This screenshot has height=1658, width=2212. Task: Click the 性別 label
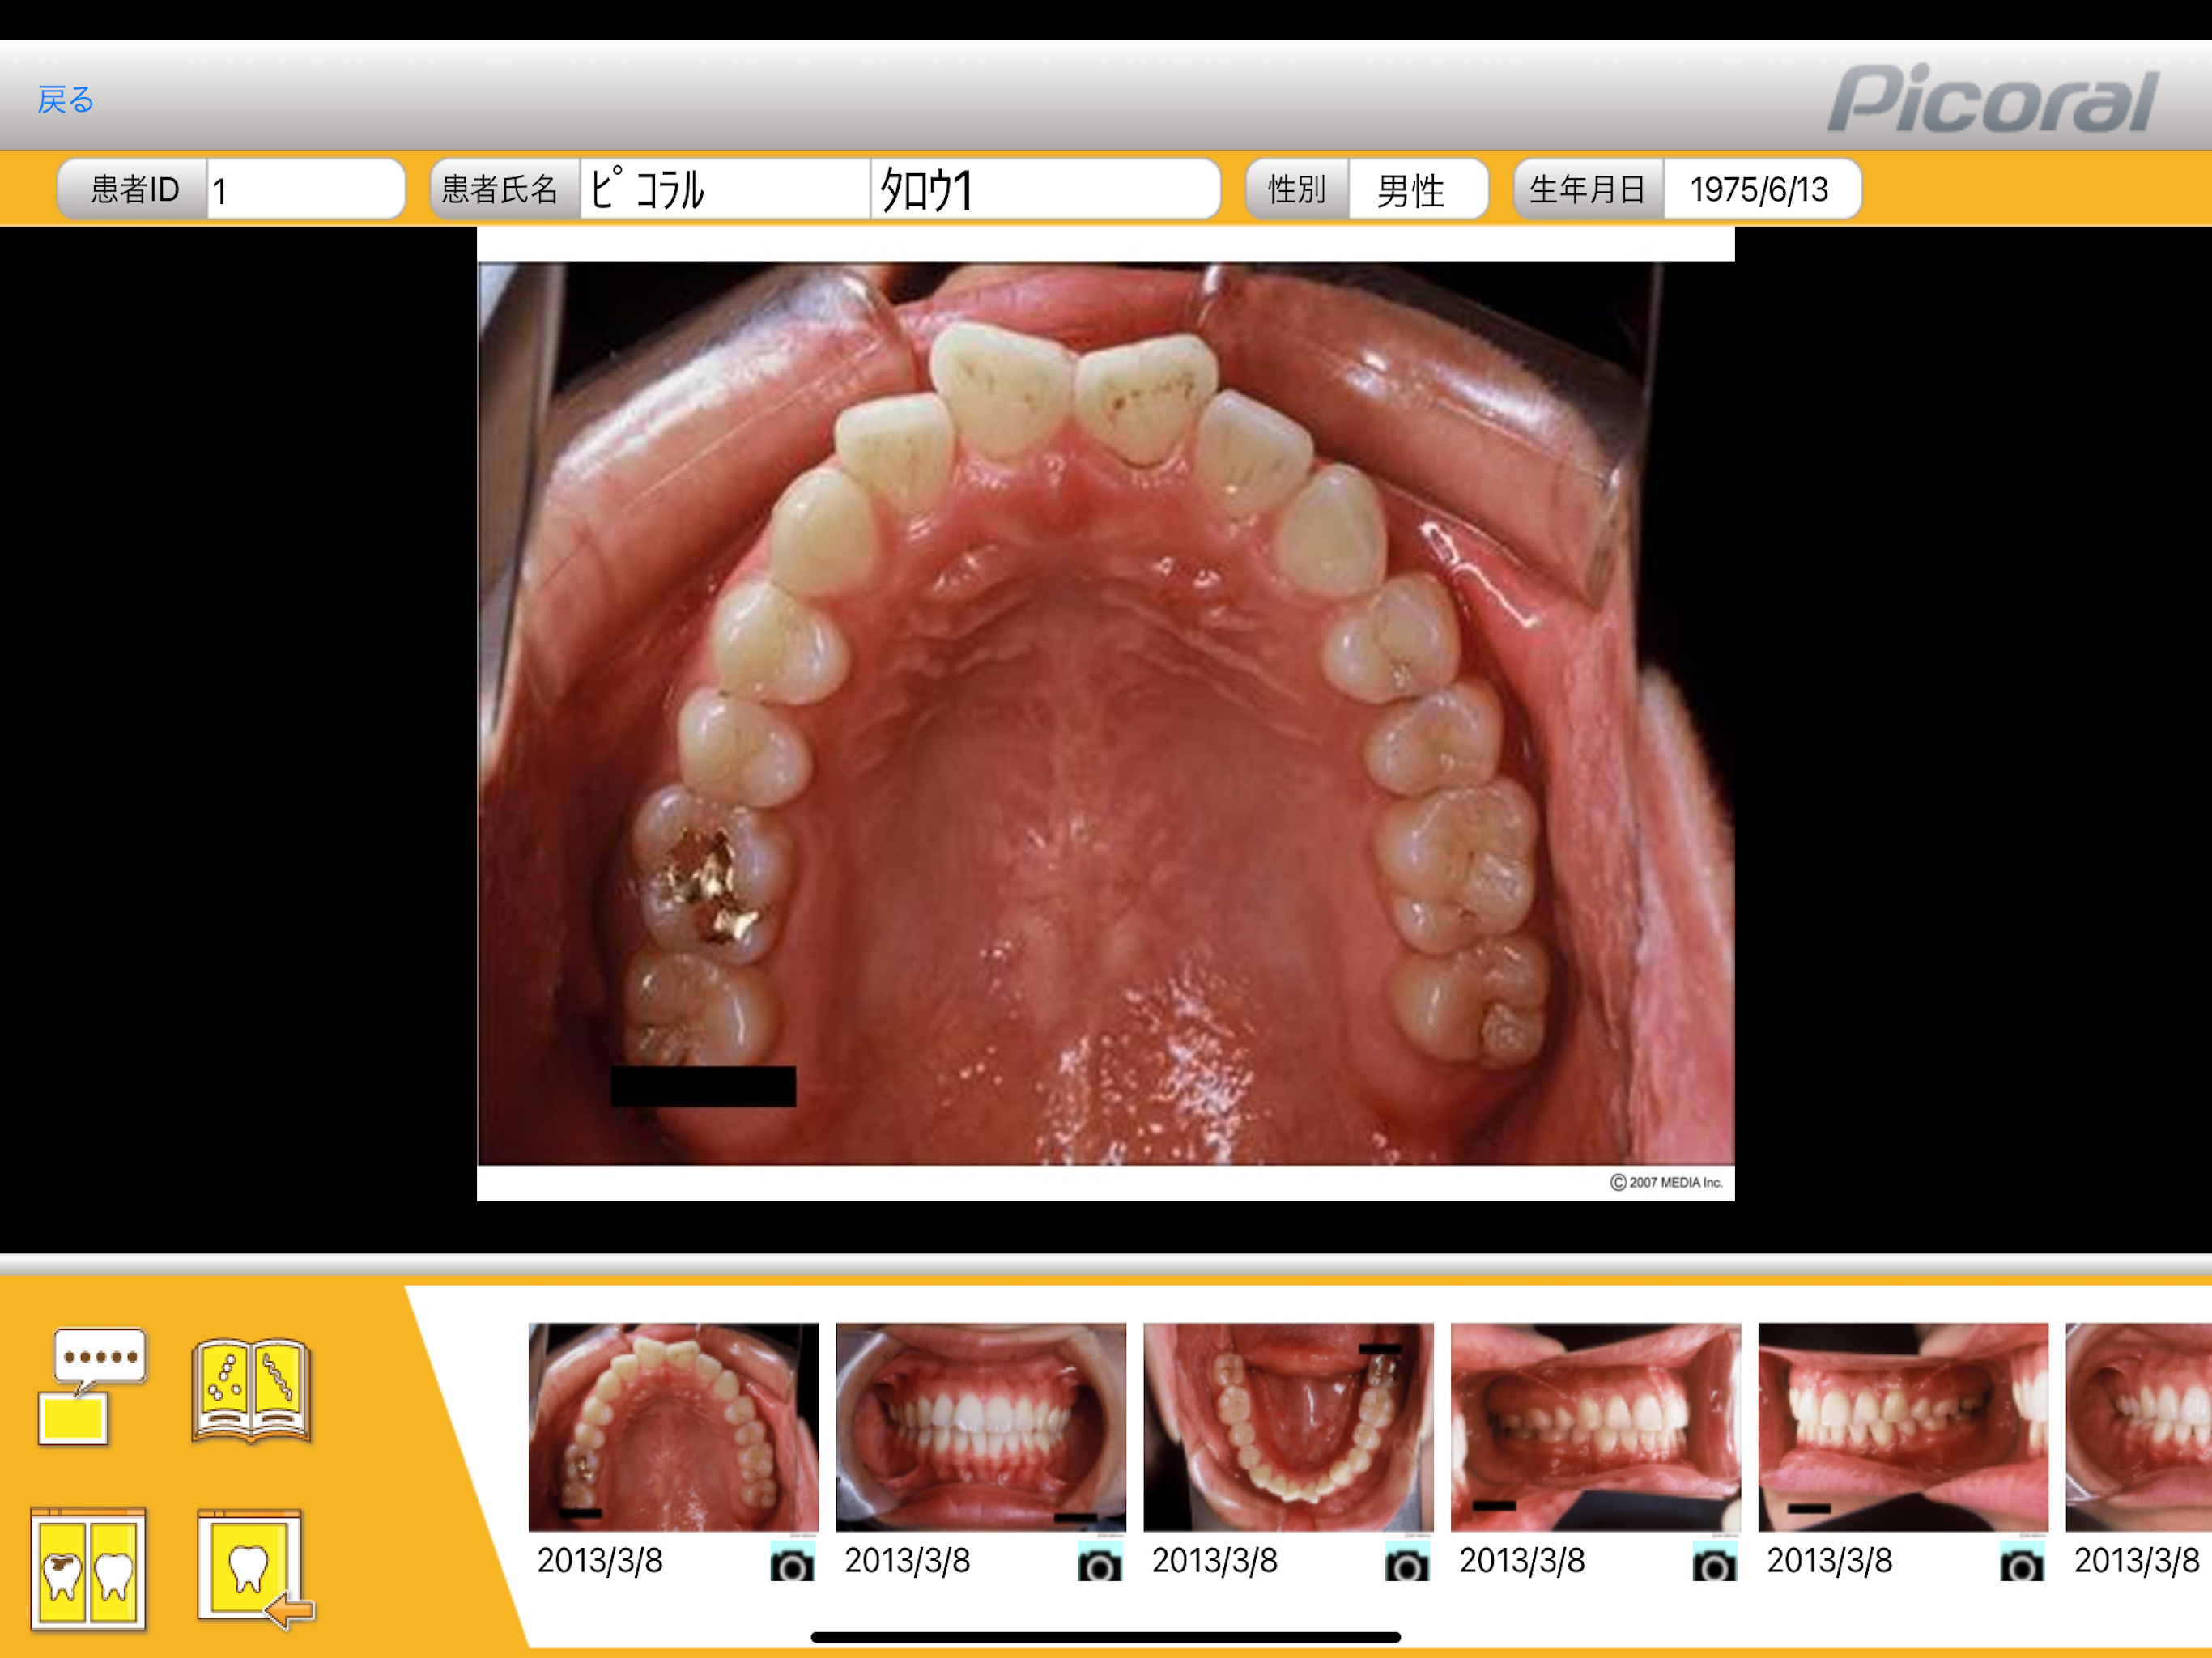coord(1296,189)
